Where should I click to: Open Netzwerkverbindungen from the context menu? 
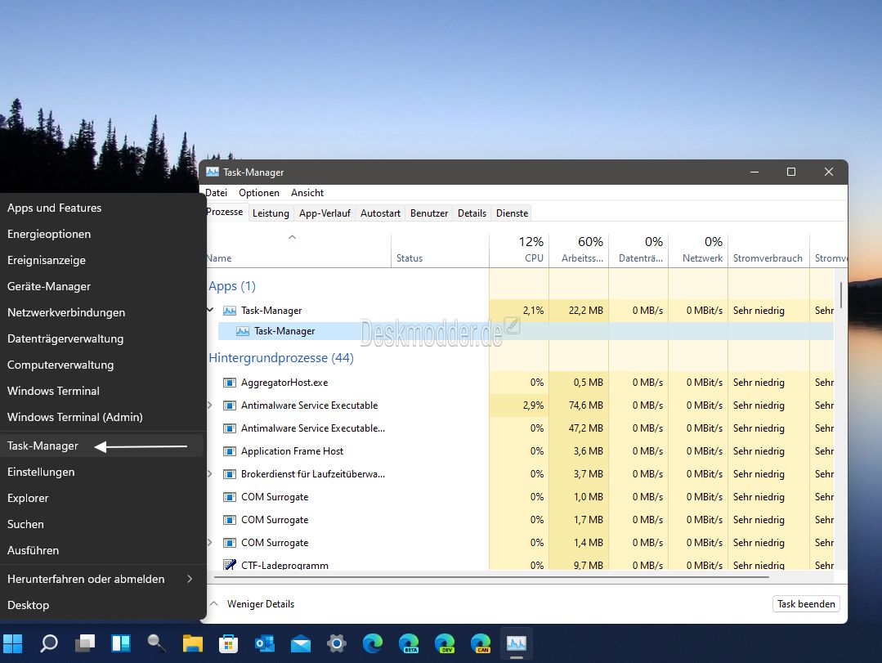pyautogui.click(x=101, y=312)
